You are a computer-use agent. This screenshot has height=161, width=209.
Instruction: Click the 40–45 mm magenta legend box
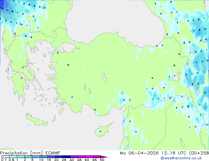(x=89, y=157)
